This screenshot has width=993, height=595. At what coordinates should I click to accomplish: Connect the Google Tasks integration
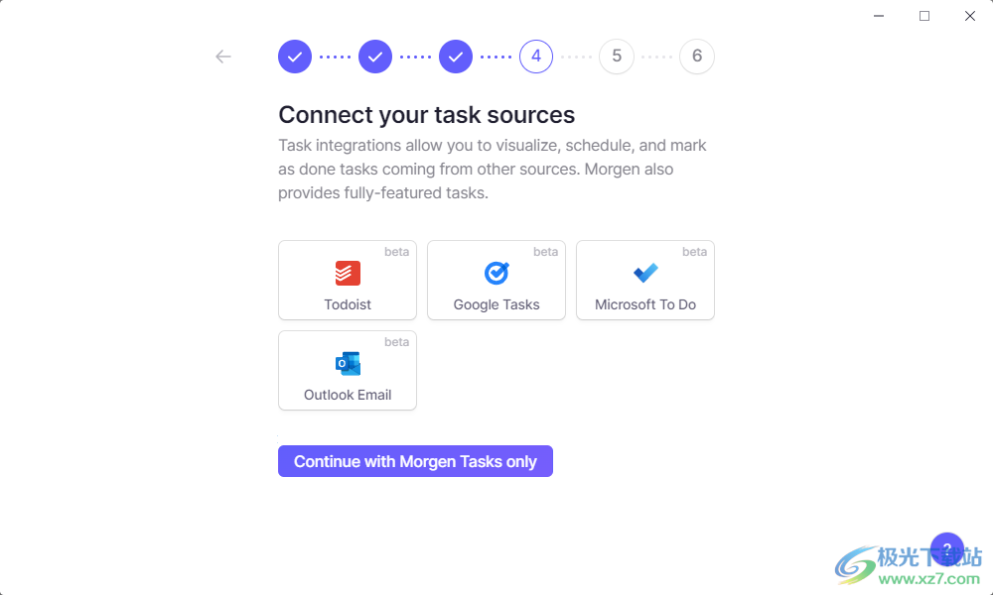(x=496, y=280)
